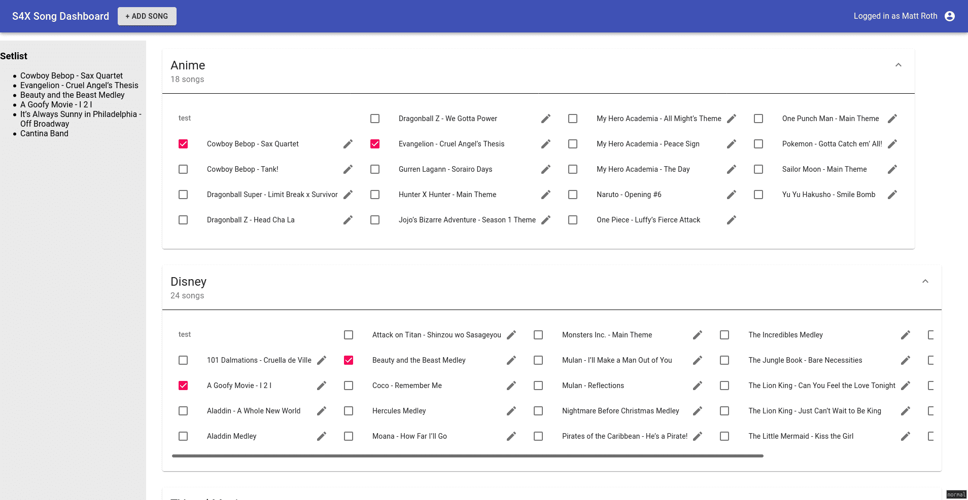Collapse the Disney section
This screenshot has width=968, height=500.
[925, 281]
